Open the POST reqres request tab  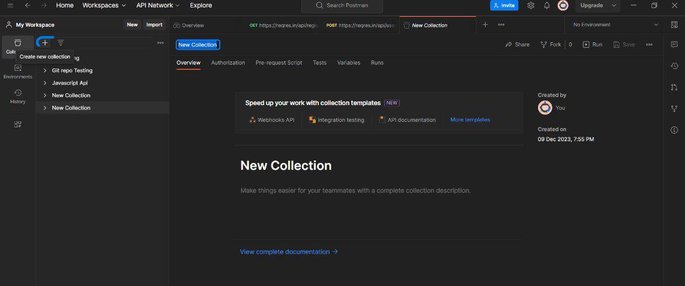tap(361, 25)
